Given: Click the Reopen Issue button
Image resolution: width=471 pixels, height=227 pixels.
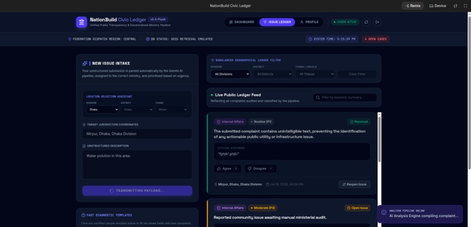Looking at the screenshot, I should point(355,184).
